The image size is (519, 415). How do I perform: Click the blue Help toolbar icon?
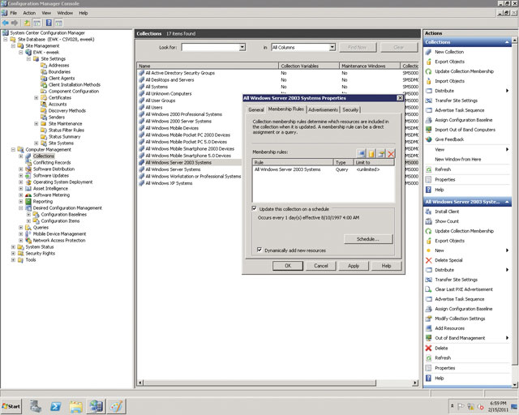(49, 23)
